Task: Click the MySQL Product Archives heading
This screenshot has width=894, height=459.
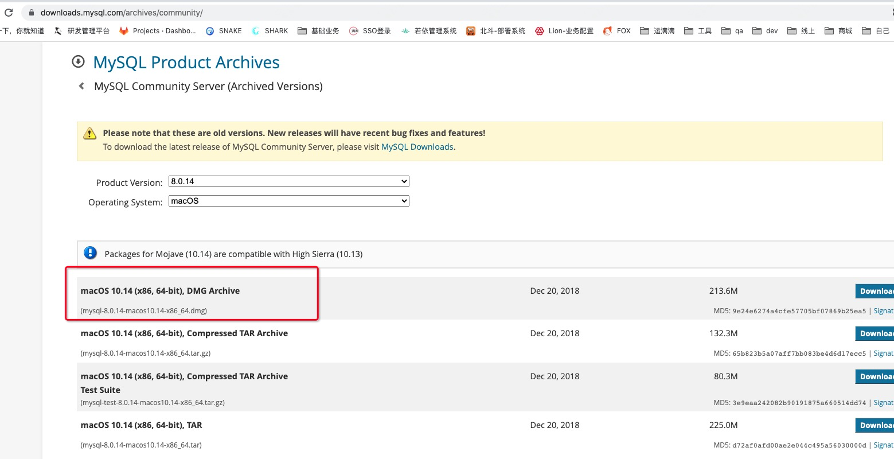Action: [186, 62]
